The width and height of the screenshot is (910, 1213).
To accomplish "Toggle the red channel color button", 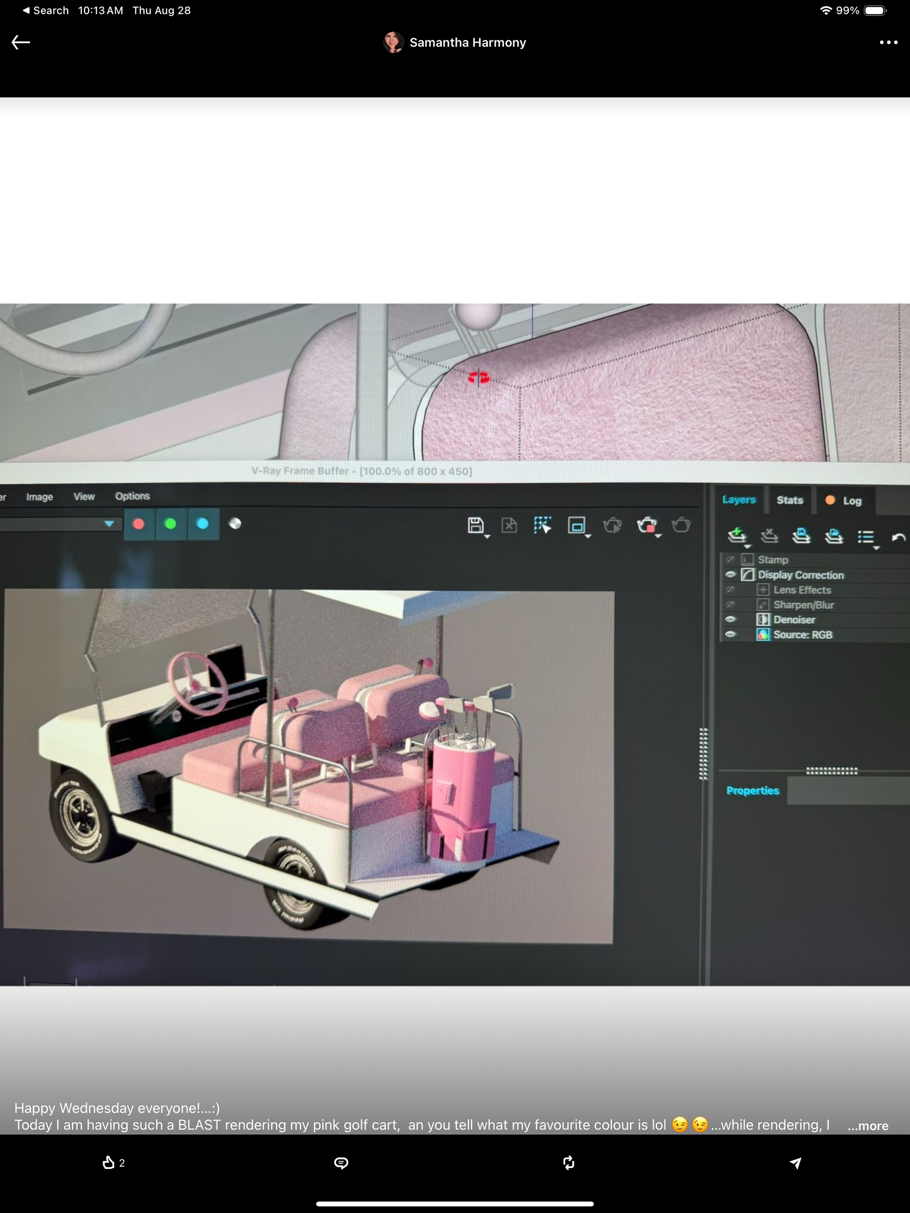I will [x=139, y=524].
